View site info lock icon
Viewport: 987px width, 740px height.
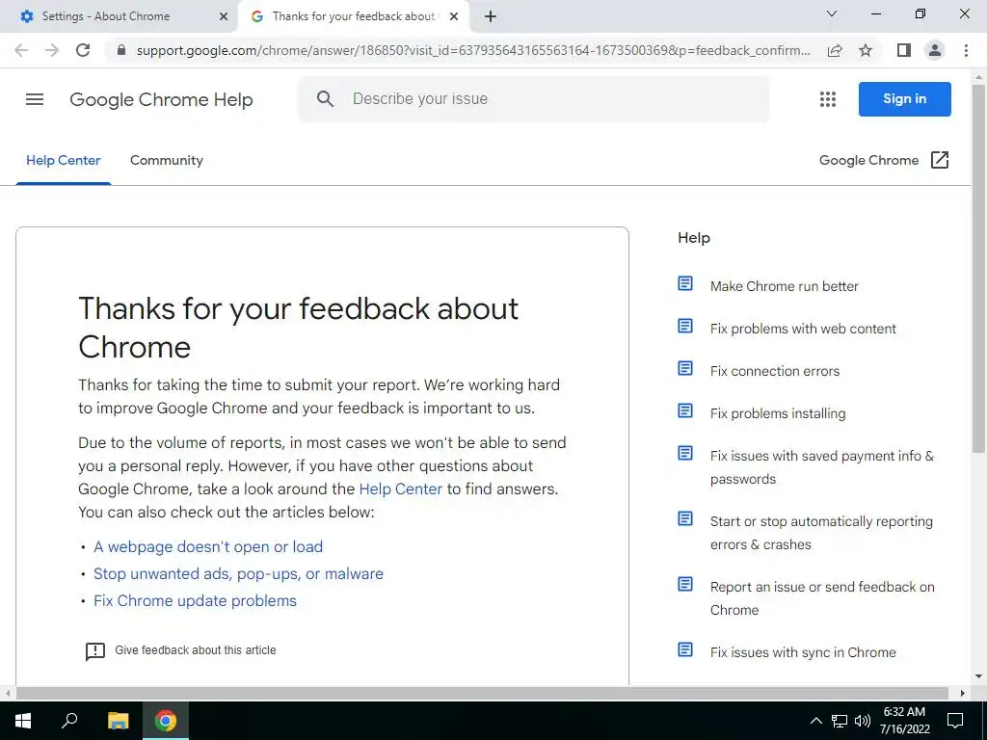coord(121,50)
